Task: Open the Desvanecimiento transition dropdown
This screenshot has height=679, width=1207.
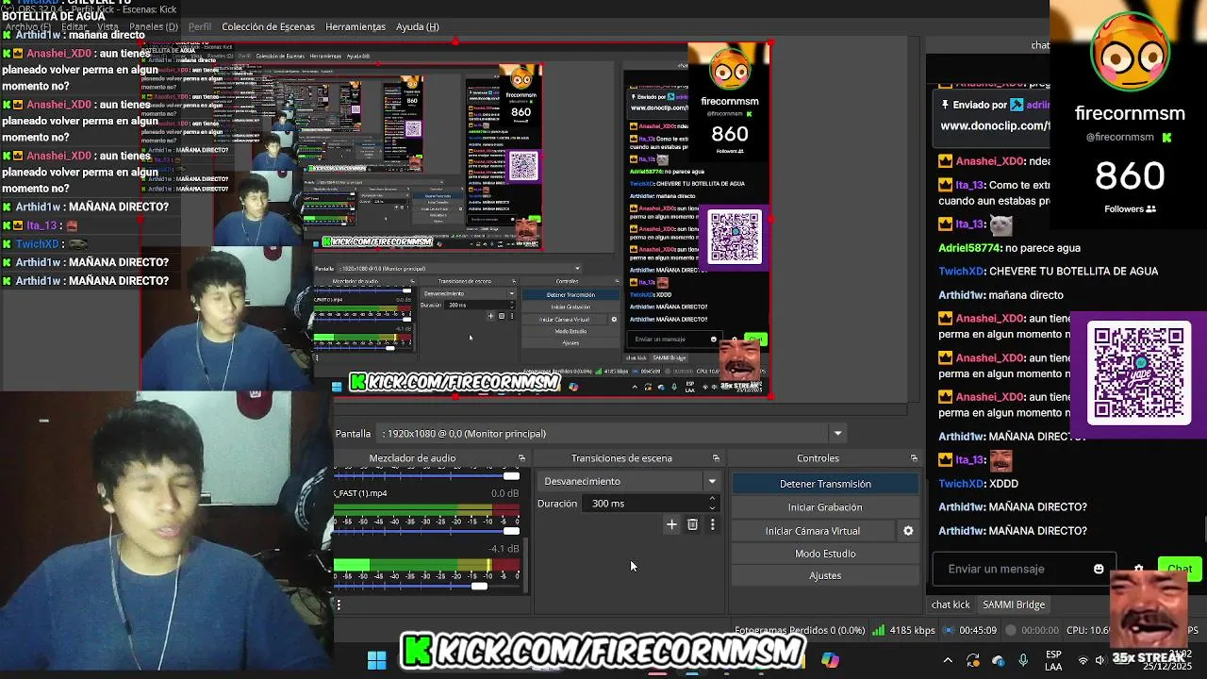Action: tap(630, 481)
